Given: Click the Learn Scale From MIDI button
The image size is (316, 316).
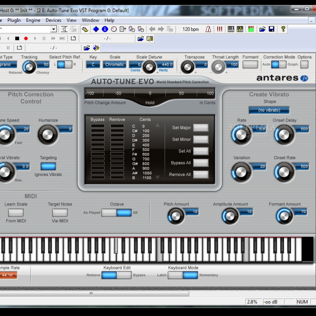Looking at the screenshot, I should click(16, 213).
